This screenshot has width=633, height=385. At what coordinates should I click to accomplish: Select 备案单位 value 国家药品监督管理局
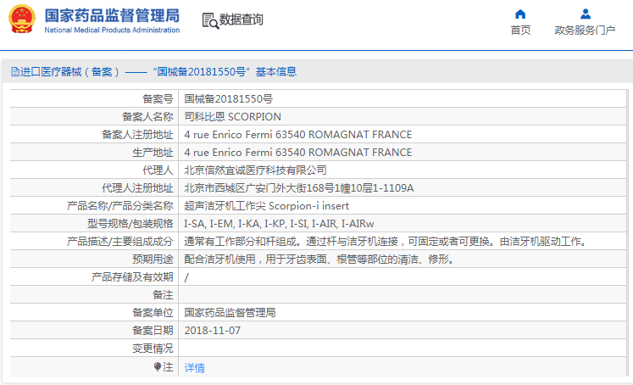pyautogui.click(x=230, y=313)
